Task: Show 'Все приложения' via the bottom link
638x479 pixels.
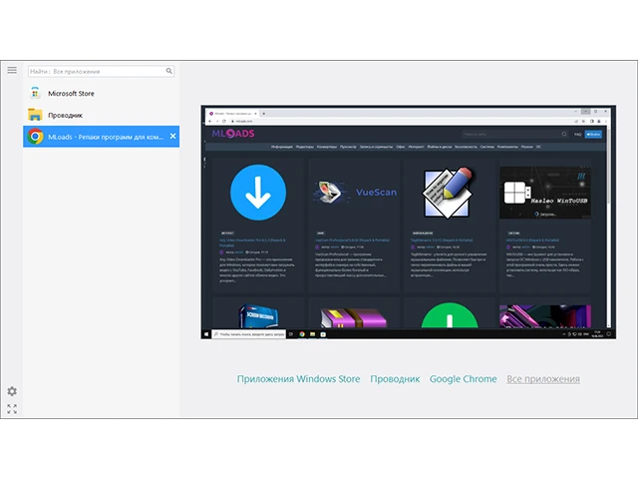Action: point(542,379)
